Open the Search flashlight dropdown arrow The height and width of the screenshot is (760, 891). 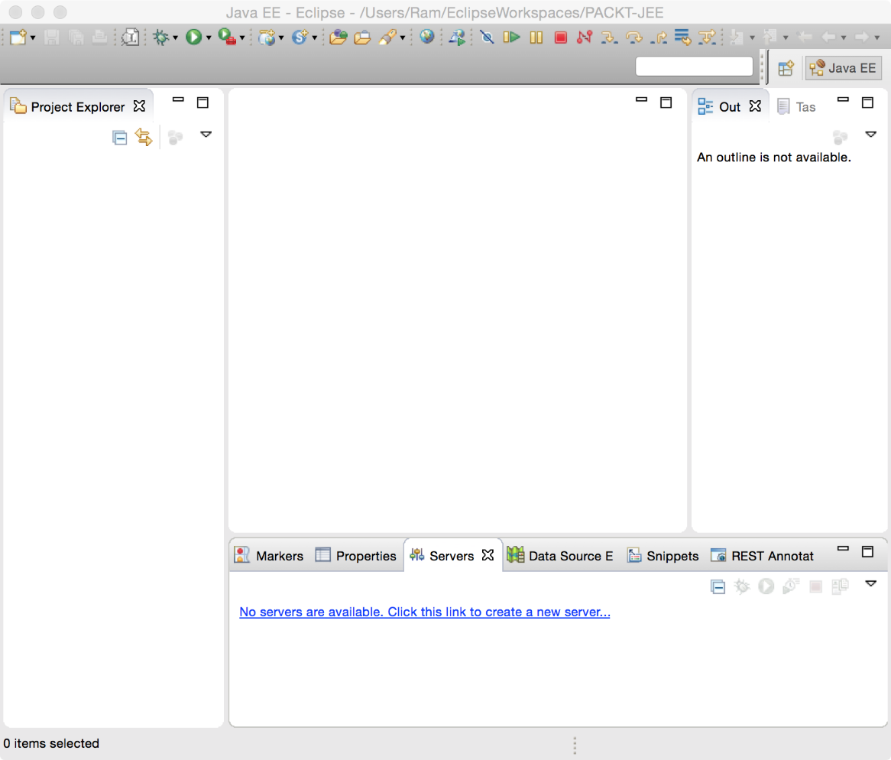tap(402, 38)
